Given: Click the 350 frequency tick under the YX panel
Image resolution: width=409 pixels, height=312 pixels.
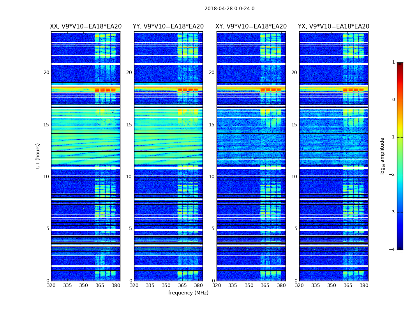Looking at the screenshot, I should point(331,285).
